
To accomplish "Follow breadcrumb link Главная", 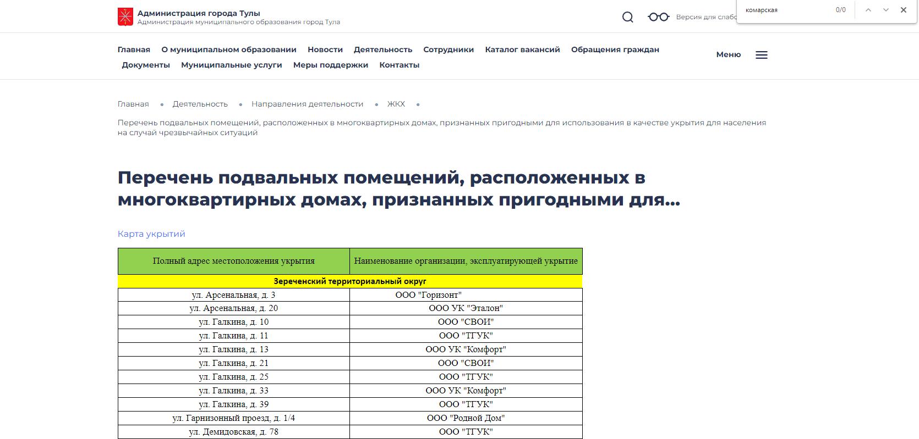I will [133, 104].
